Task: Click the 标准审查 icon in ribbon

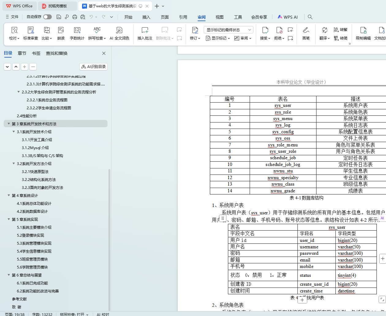Action: (x=31, y=33)
